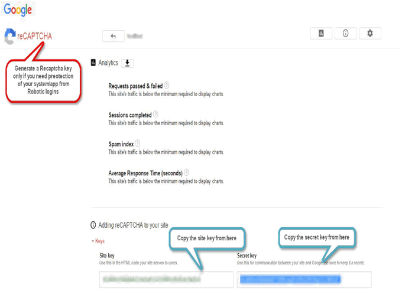
Task: Open the analytics chart icon button
Action: click(321, 33)
